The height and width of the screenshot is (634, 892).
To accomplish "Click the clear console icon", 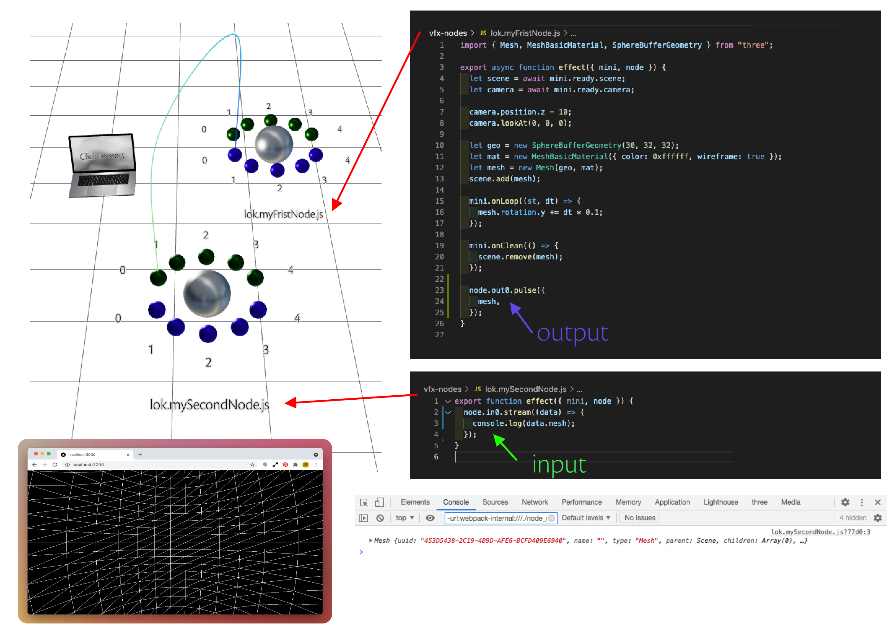I will [x=380, y=518].
